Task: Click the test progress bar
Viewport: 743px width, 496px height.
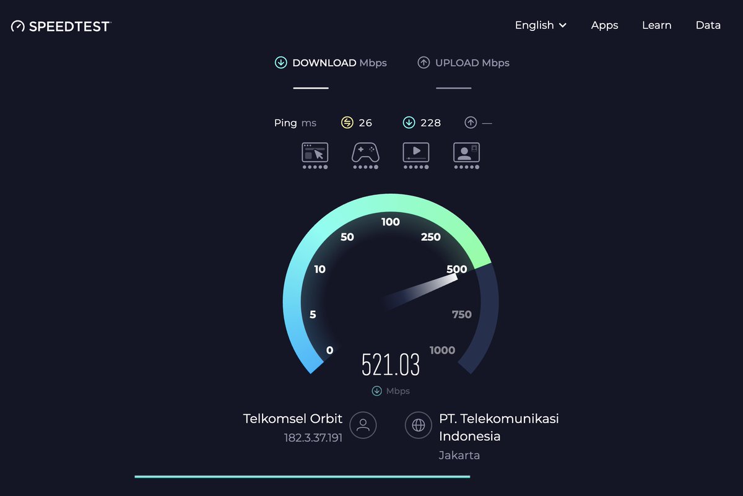Action: point(302,476)
